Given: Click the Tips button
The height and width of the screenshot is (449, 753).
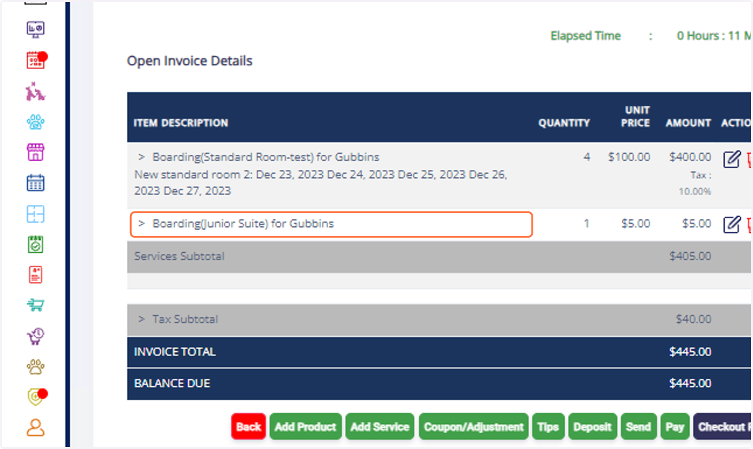Looking at the screenshot, I should pos(548,426).
